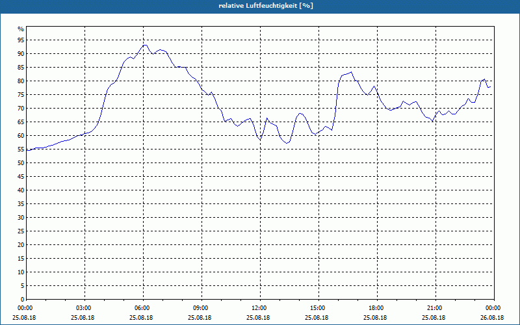Screen dimensions: 520x325
Task: Select the y-axis value '20'
Action: coord(21,245)
